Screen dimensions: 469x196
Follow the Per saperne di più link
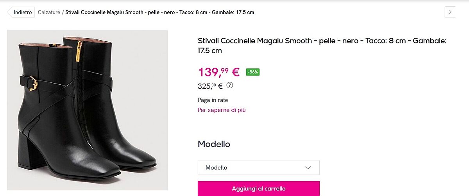pyautogui.click(x=222, y=110)
